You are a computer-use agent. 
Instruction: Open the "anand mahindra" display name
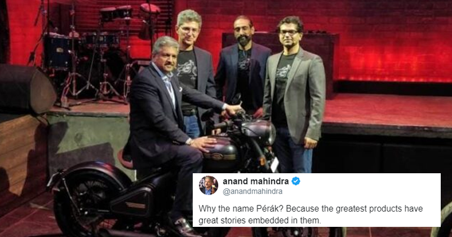click(x=256, y=181)
